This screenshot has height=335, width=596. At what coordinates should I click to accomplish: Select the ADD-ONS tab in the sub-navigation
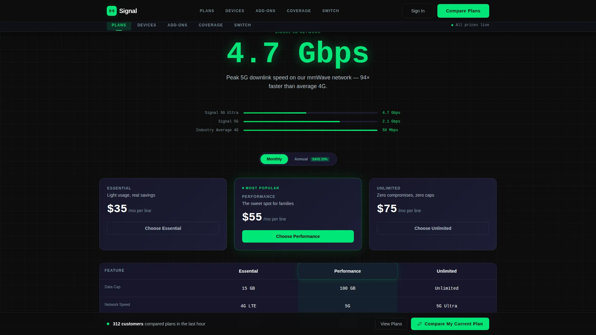pyautogui.click(x=178, y=25)
